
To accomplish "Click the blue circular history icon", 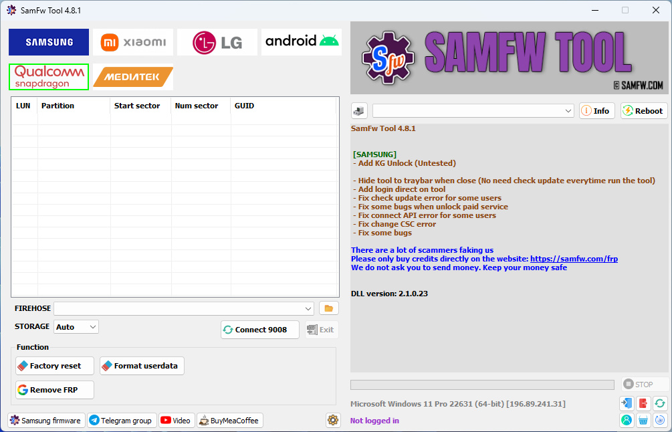I will tap(660, 420).
